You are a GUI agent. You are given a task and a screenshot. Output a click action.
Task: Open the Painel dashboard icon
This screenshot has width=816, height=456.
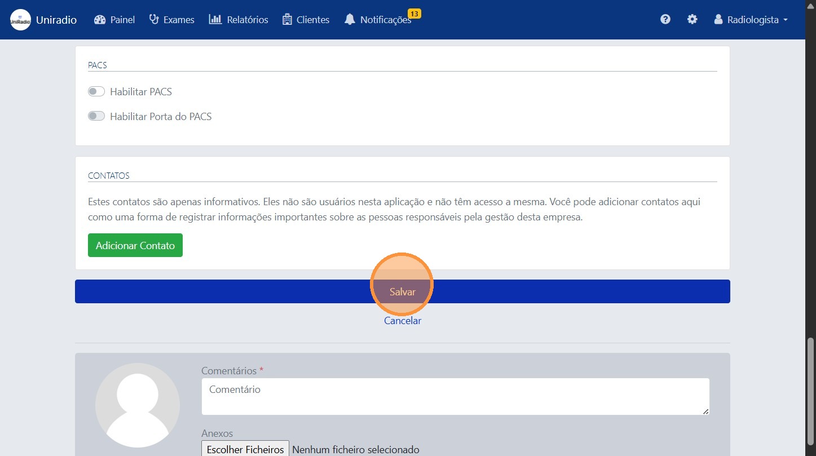(100, 20)
